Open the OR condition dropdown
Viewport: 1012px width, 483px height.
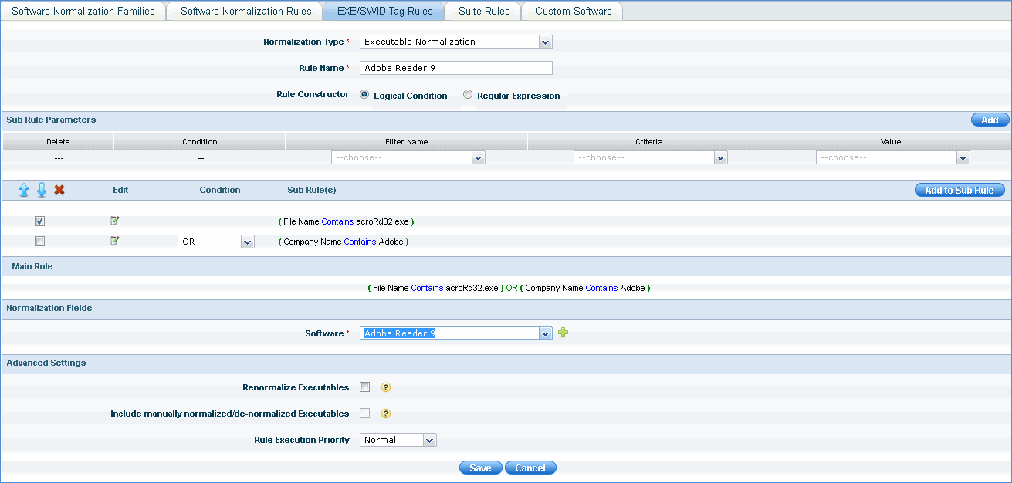point(215,241)
